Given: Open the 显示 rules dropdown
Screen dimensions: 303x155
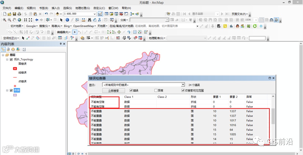Looking at the screenshot, I should coord(183,85).
